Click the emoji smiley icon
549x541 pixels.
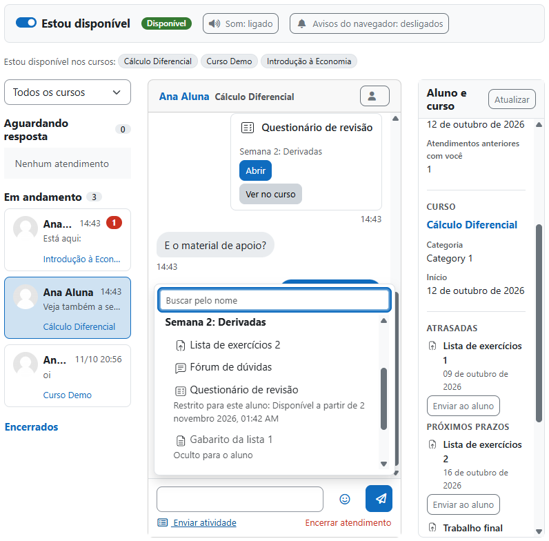[x=345, y=499]
